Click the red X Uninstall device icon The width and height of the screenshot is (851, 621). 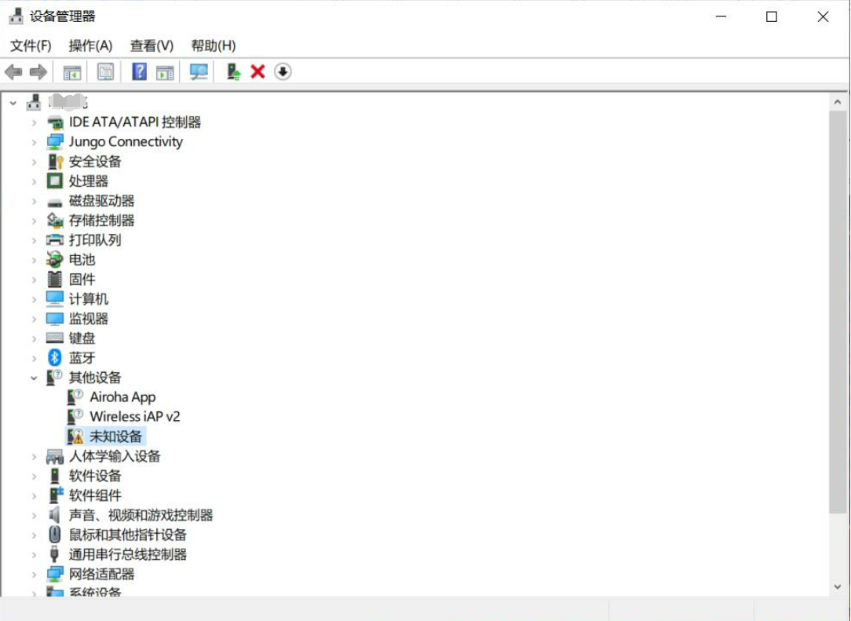tap(257, 71)
